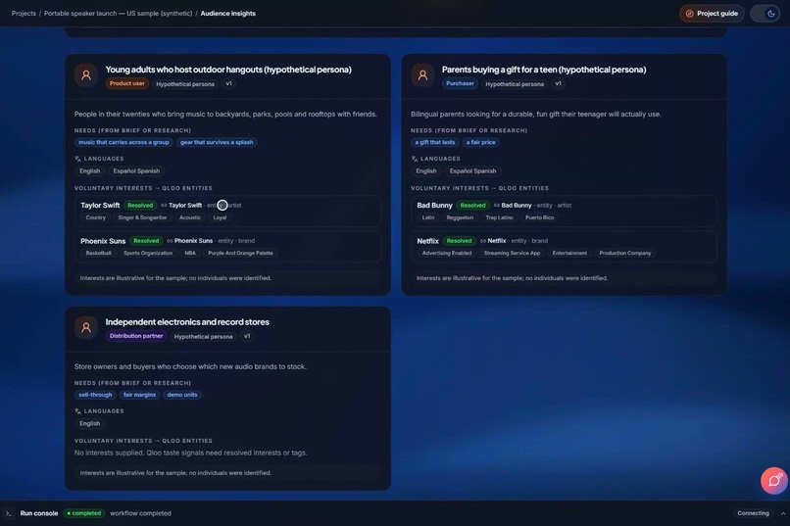The image size is (790, 526).
Task: Click the Young adults persona avatar icon
Action: click(86, 75)
